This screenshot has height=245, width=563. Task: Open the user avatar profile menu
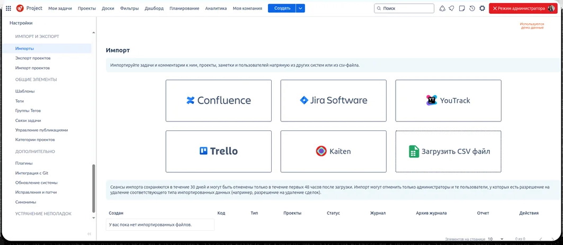click(551, 8)
